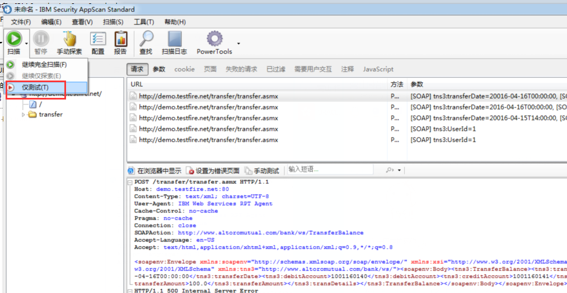Image resolution: width=567 pixels, height=293 pixels.
Task: Click the Method (方法) column header
Action: pyautogui.click(x=398, y=84)
